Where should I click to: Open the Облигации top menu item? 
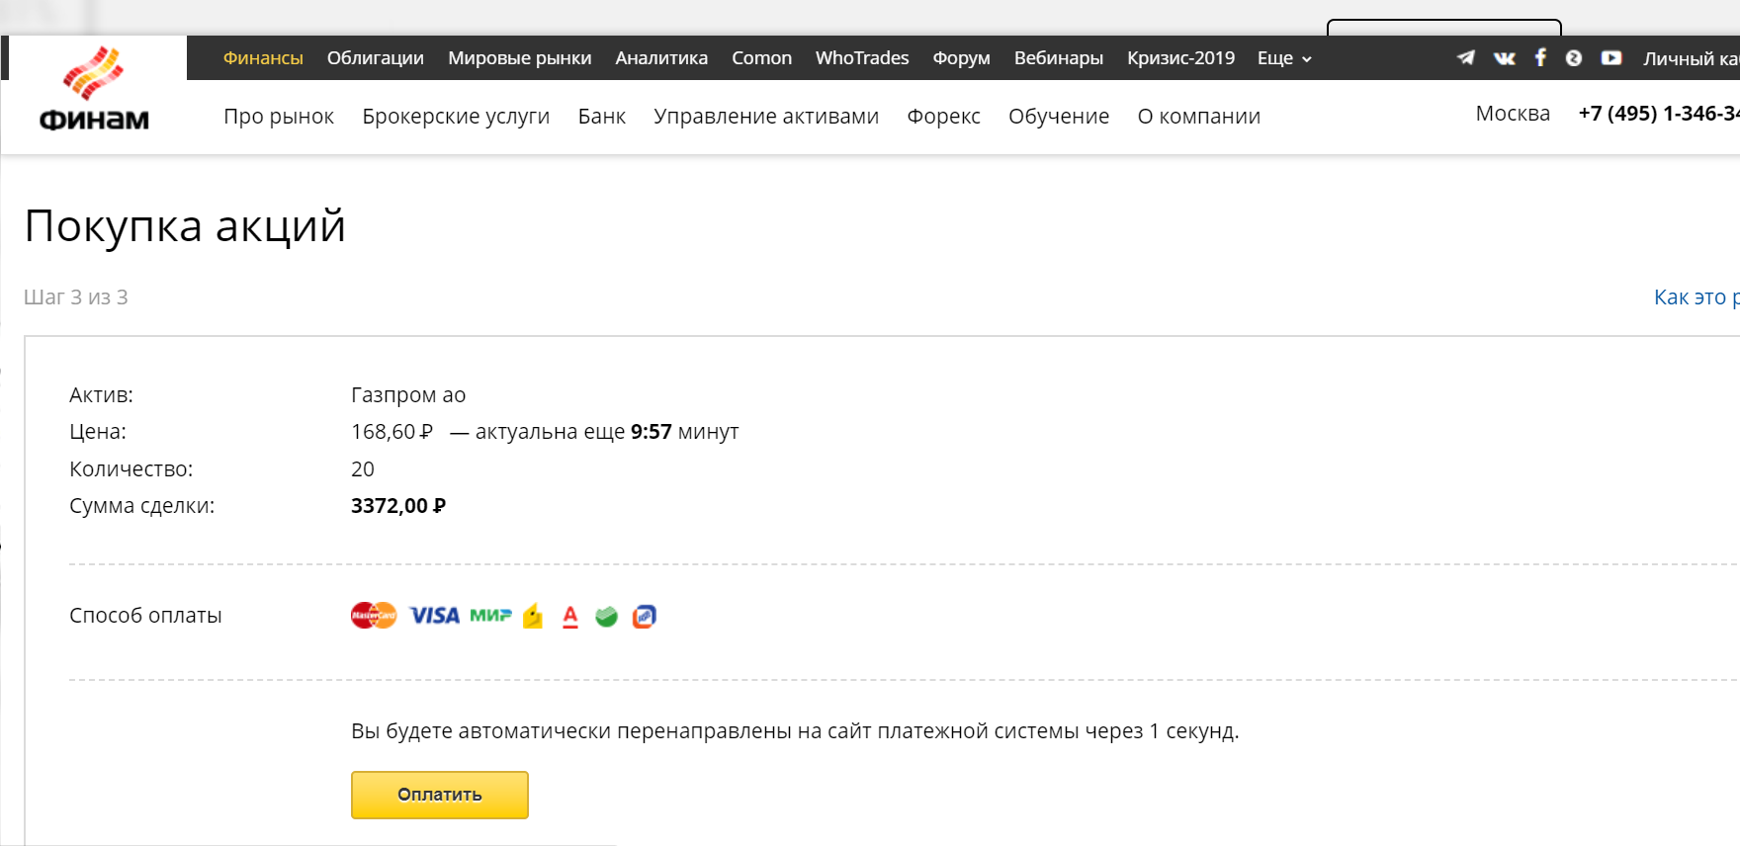[376, 58]
